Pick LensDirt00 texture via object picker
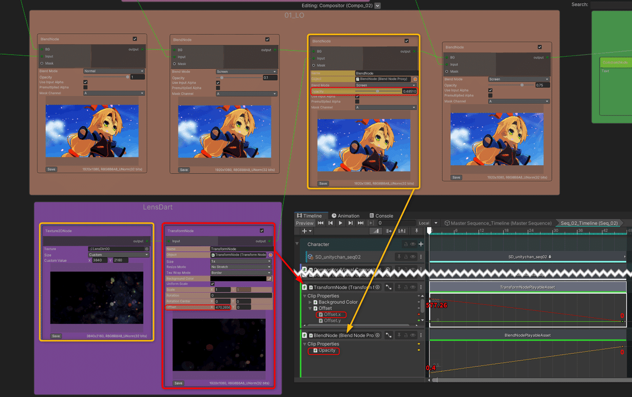Viewport: 632px width, 397px height. pyautogui.click(x=146, y=249)
